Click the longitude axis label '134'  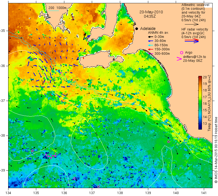pyautogui.click(x=8, y=193)
